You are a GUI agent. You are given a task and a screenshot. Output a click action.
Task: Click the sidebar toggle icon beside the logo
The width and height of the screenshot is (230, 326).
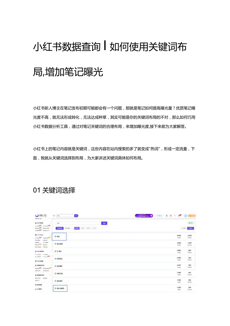tap(54, 215)
